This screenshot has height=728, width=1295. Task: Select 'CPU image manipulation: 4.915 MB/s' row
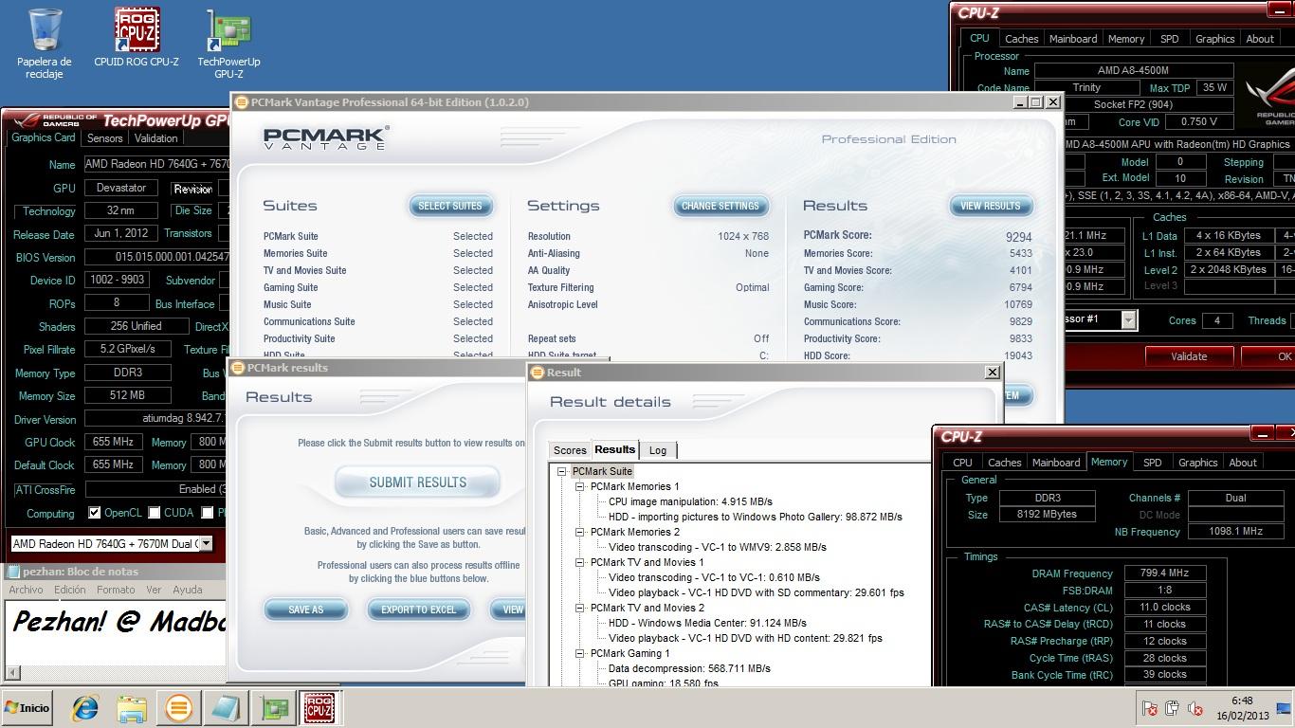tap(690, 501)
